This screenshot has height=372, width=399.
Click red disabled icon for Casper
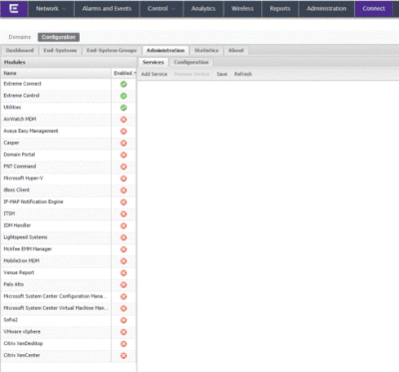[124, 143]
